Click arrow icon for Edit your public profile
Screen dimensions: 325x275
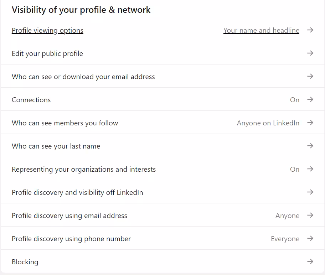[x=310, y=53]
